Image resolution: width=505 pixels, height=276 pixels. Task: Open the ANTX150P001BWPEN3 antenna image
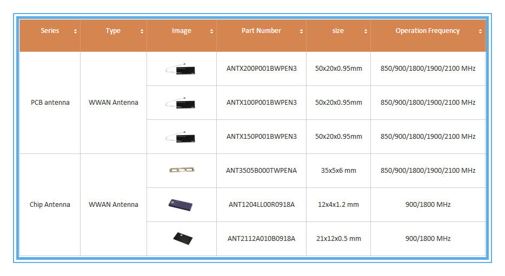181,137
